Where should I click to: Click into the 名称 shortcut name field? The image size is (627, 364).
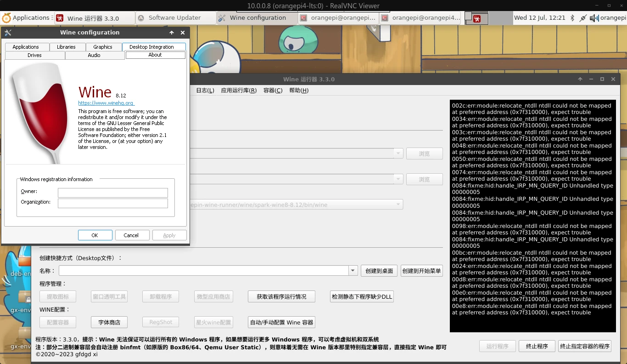(204, 271)
